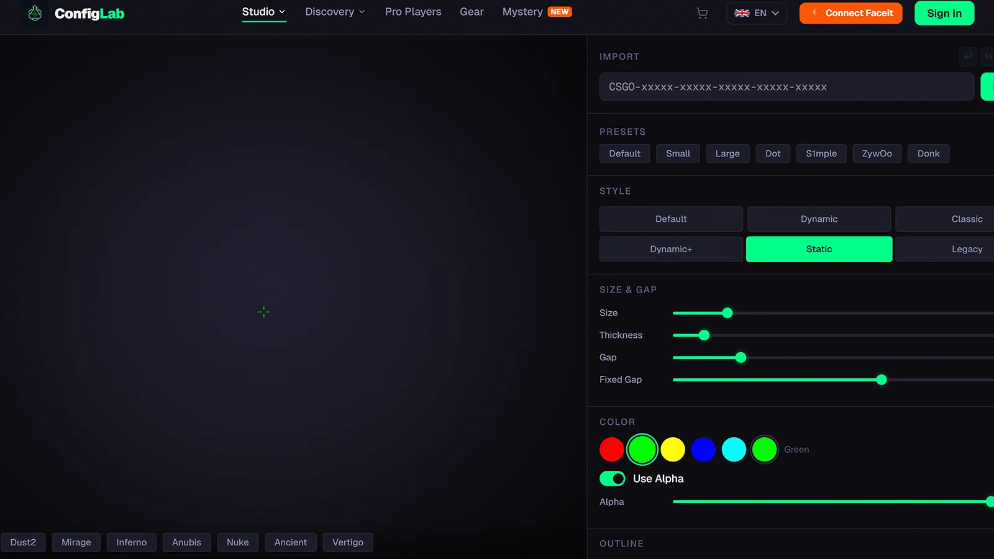The width and height of the screenshot is (994, 559).
Task: Click the Size slider handle
Action: (727, 313)
